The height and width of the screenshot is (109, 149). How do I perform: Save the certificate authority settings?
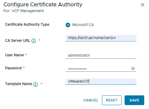point(134,100)
